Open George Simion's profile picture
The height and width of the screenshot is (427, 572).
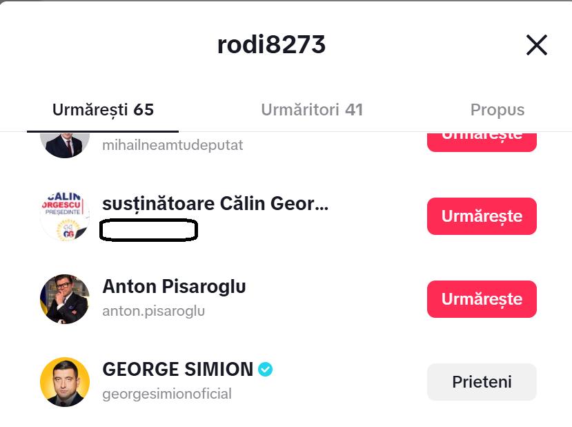pos(65,382)
